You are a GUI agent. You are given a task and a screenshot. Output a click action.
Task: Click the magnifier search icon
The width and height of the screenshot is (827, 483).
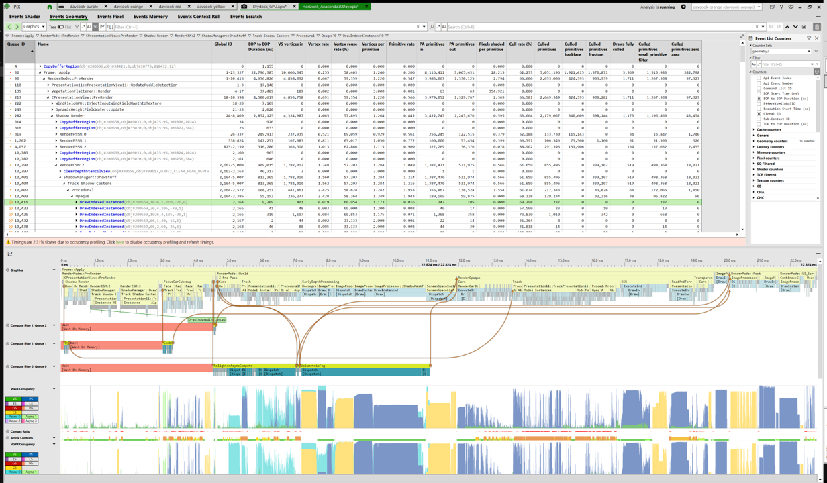(x=432, y=27)
